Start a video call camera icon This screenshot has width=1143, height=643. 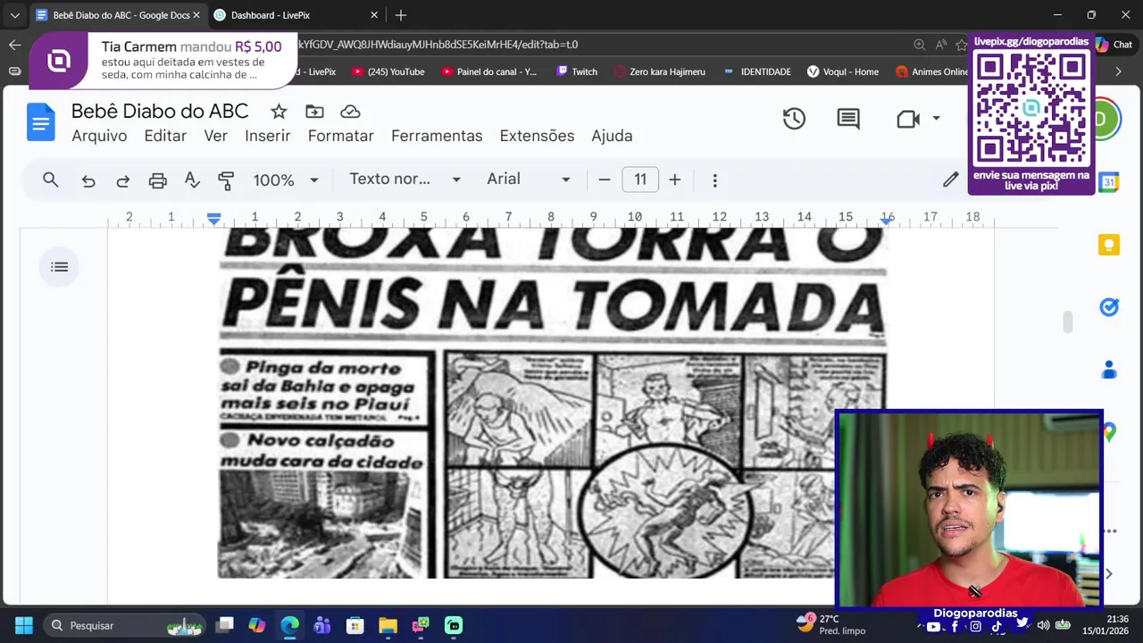[x=908, y=119]
